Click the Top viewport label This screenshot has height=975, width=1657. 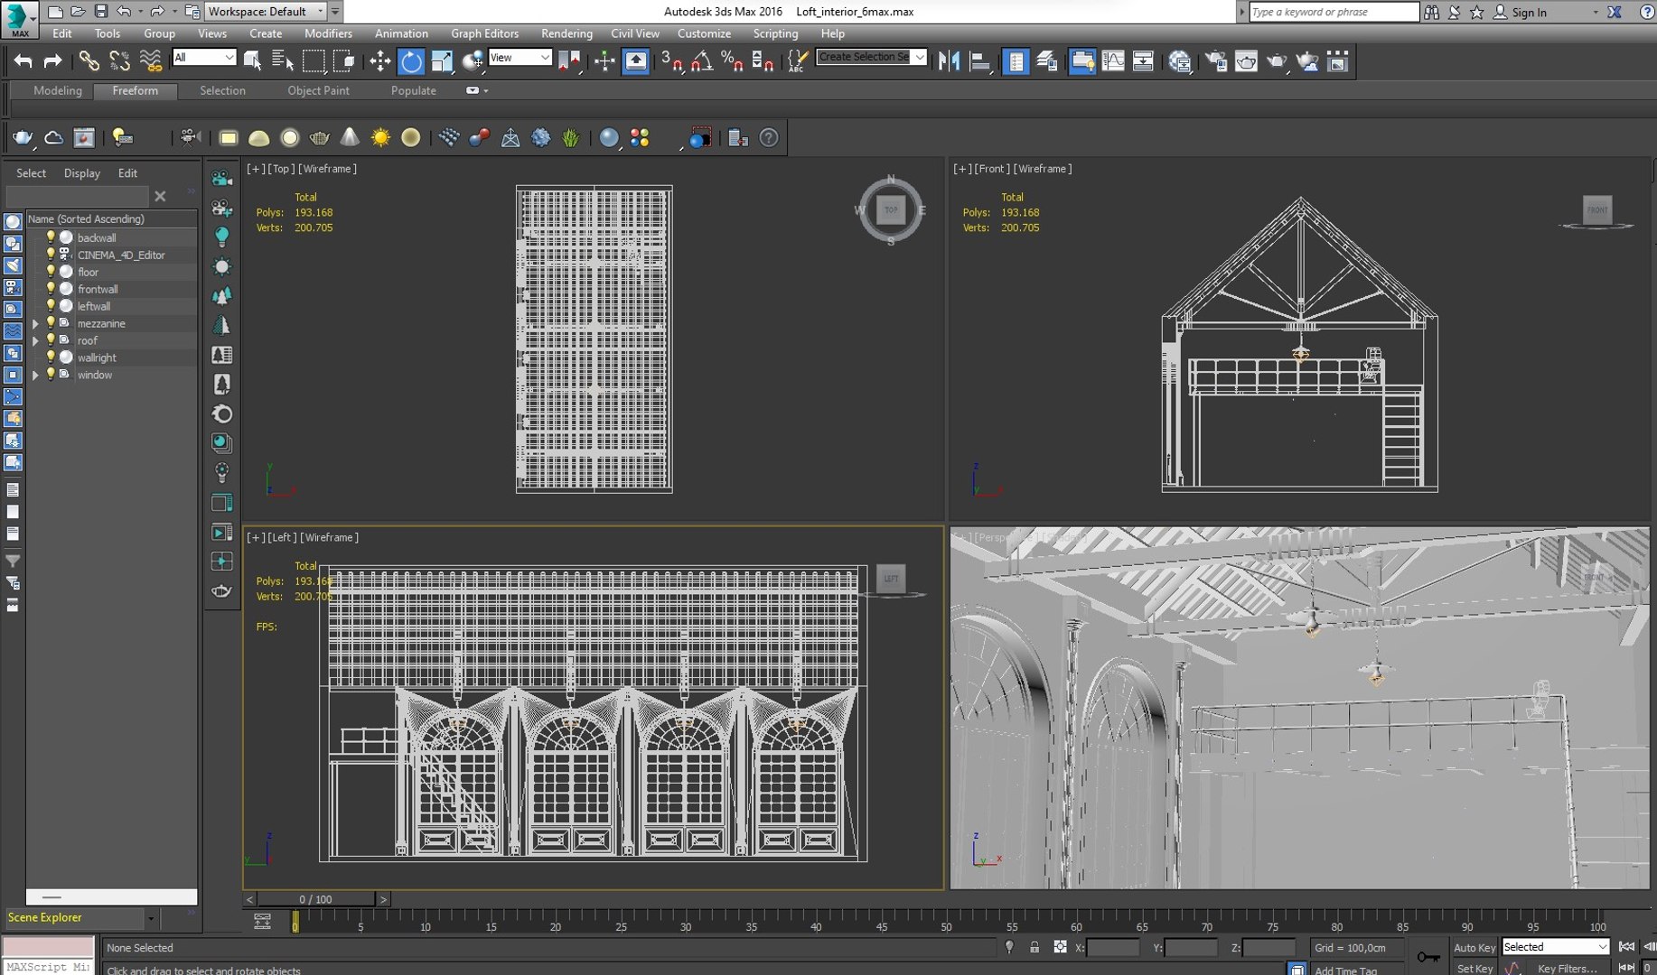(281, 169)
